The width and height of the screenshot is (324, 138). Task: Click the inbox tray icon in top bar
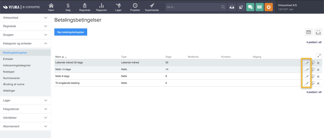[x=232, y=7]
